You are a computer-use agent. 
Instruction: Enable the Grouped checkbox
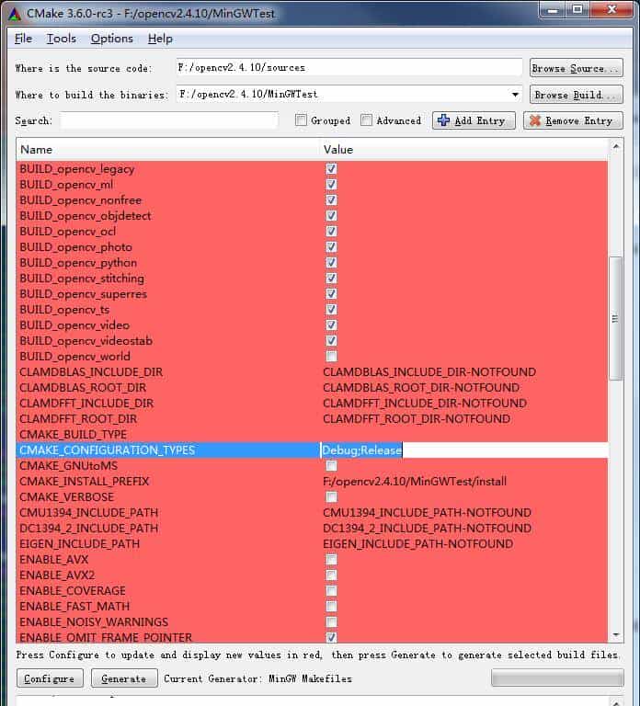click(301, 120)
